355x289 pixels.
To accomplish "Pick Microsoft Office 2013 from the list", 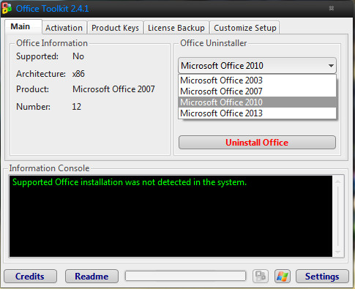I will click(257, 113).
